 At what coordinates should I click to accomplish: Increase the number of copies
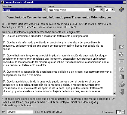click(123, 111)
